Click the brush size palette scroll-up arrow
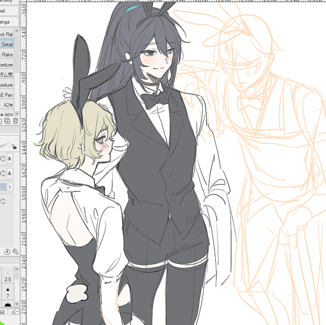This screenshot has width=326, height=325. click(x=17, y=269)
